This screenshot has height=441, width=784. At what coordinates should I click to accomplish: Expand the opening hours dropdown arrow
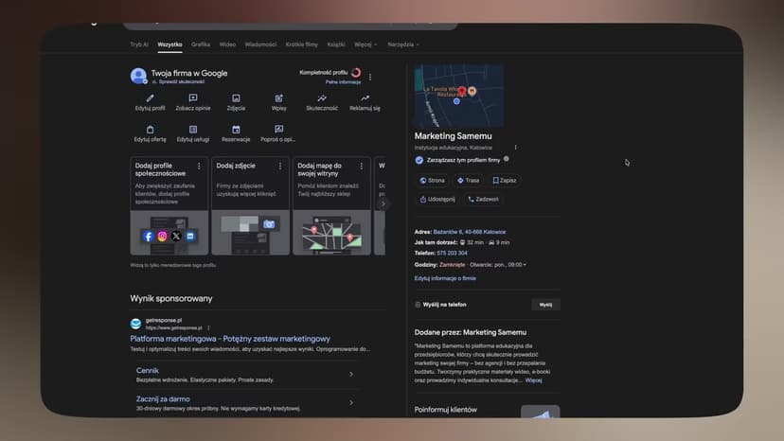tap(525, 265)
